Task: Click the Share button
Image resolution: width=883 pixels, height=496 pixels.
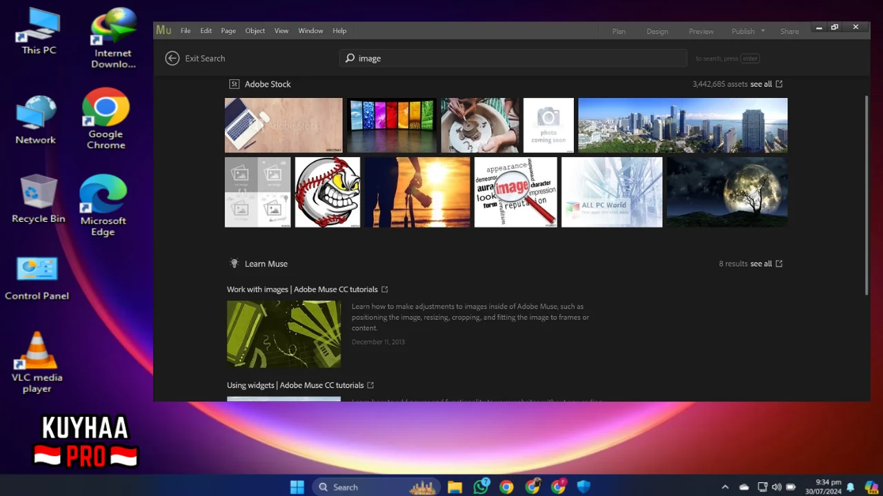Action: [789, 32]
